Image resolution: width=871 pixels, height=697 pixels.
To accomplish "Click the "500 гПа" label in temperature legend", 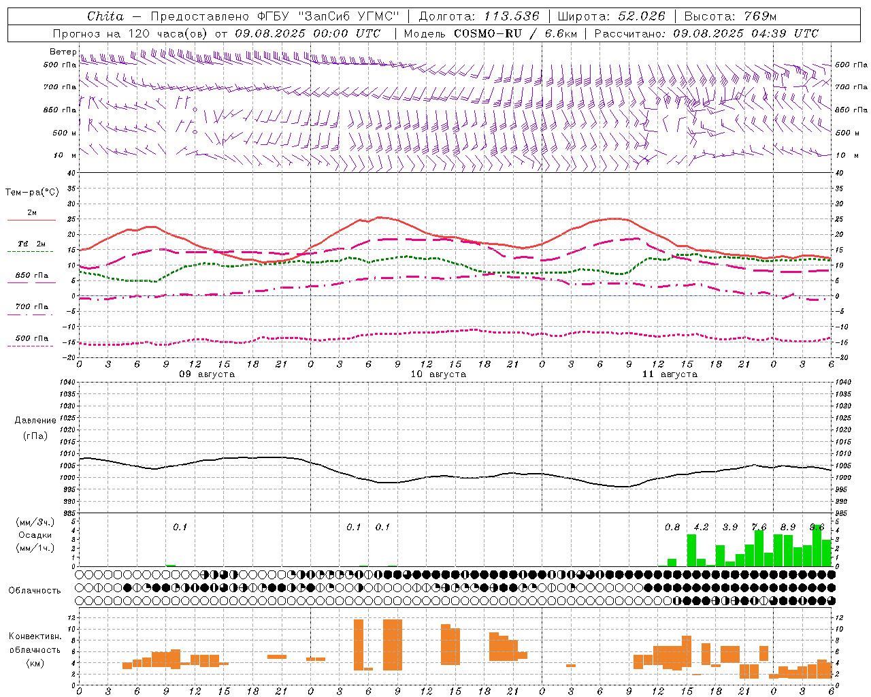I will click(31, 338).
